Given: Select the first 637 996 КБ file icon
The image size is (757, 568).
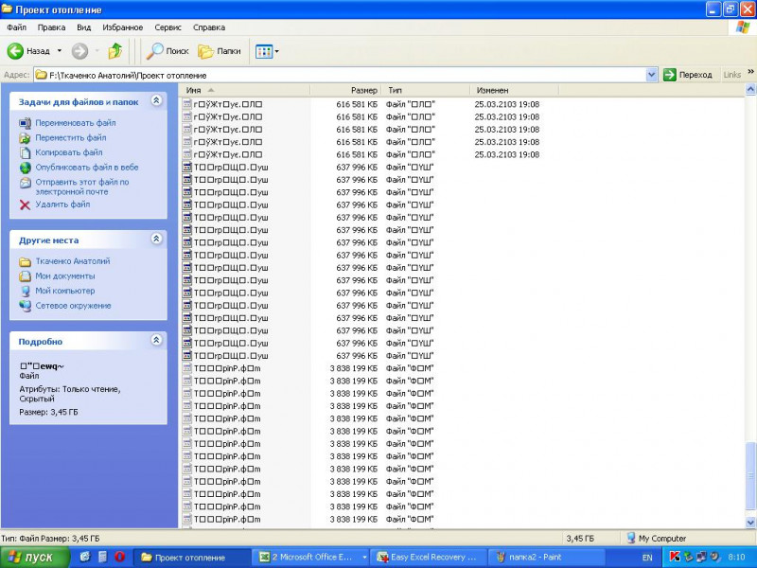Looking at the screenshot, I should [x=187, y=168].
